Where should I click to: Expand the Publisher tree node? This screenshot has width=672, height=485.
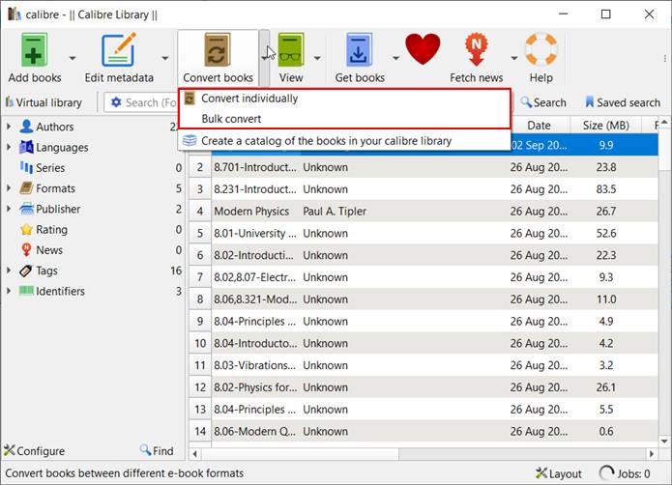coord(9,209)
